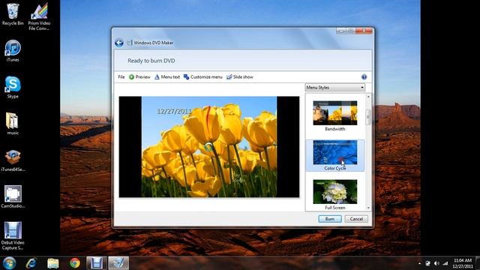The width and height of the screenshot is (480, 270).
Task: Open Menu text editing option
Action: (x=166, y=77)
